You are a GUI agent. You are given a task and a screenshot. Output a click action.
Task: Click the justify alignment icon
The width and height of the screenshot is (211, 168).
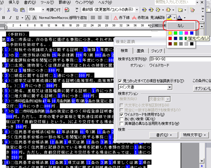click(93, 17)
